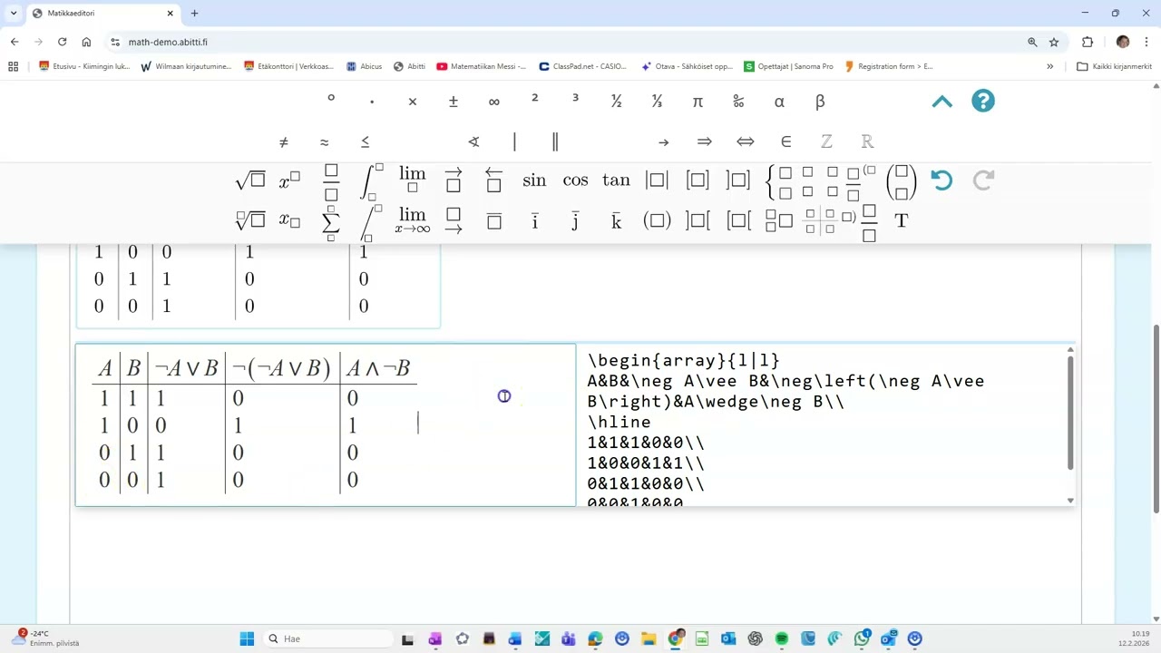
Task: Insert the infinity symbol
Action: point(493,102)
